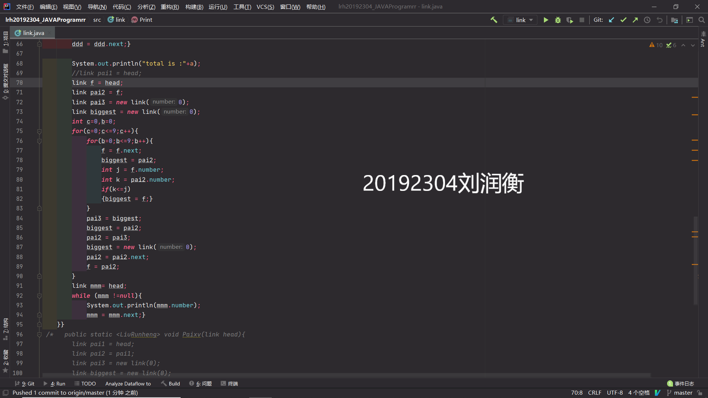Open the 重构(R) refactor menu
Screen dimensions: 708x398
pos(170,7)
